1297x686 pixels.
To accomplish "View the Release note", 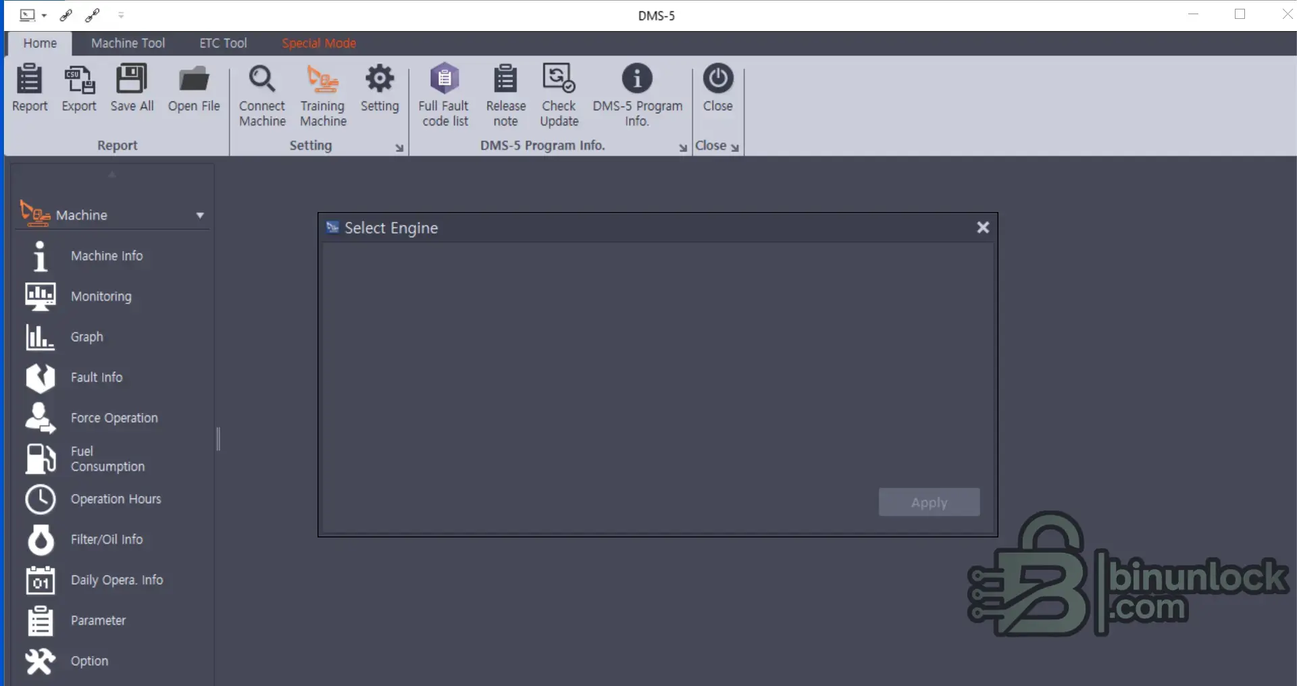I will (505, 95).
